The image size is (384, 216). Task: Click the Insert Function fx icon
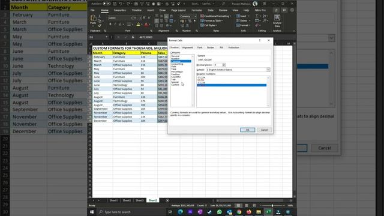click(x=133, y=37)
